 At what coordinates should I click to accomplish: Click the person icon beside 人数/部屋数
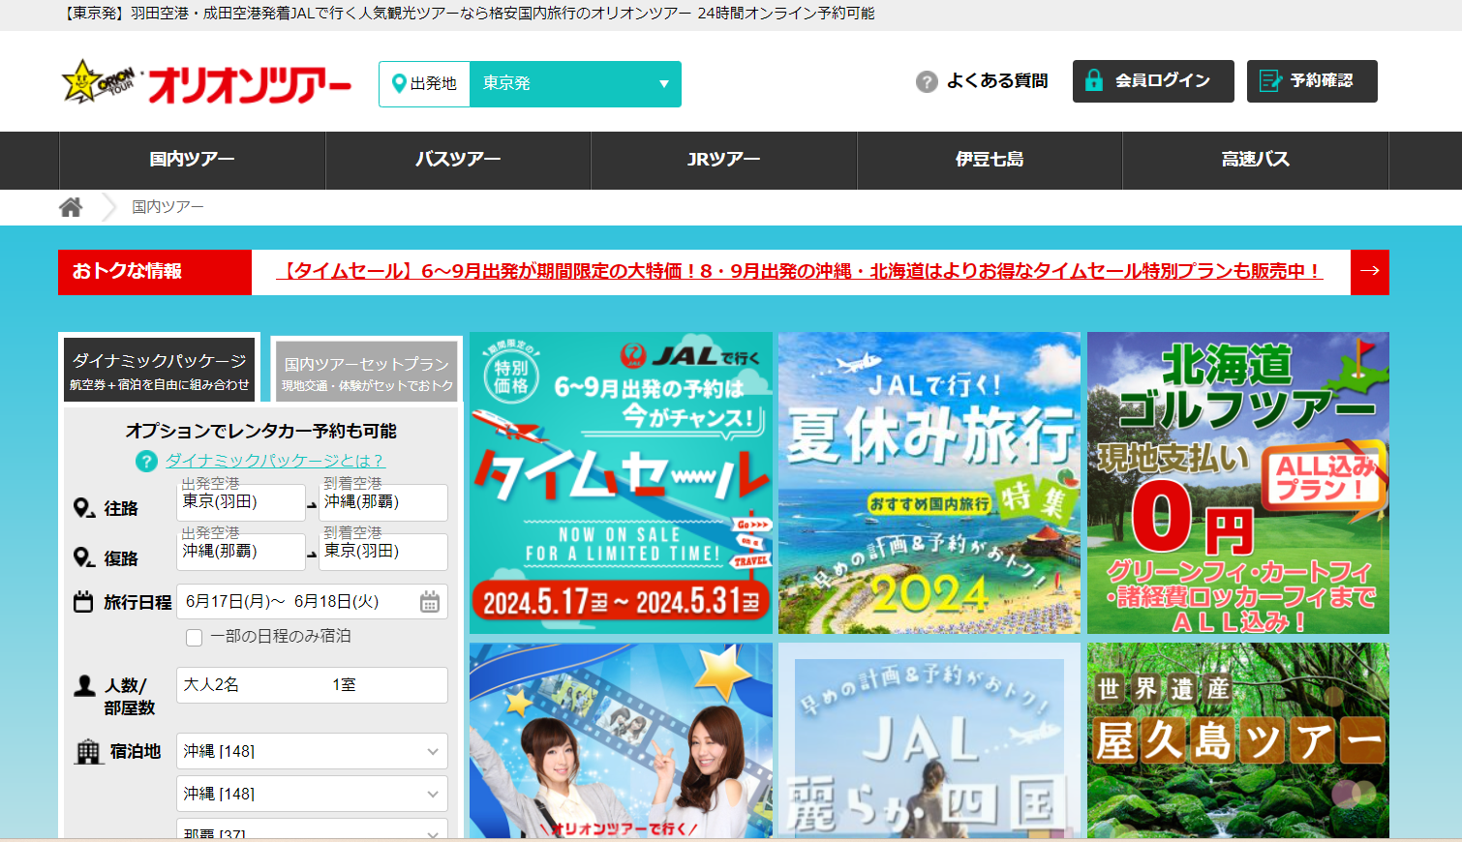coord(84,686)
